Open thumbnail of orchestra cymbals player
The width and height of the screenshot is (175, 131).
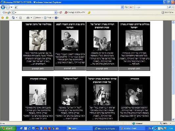[x=134, y=95]
